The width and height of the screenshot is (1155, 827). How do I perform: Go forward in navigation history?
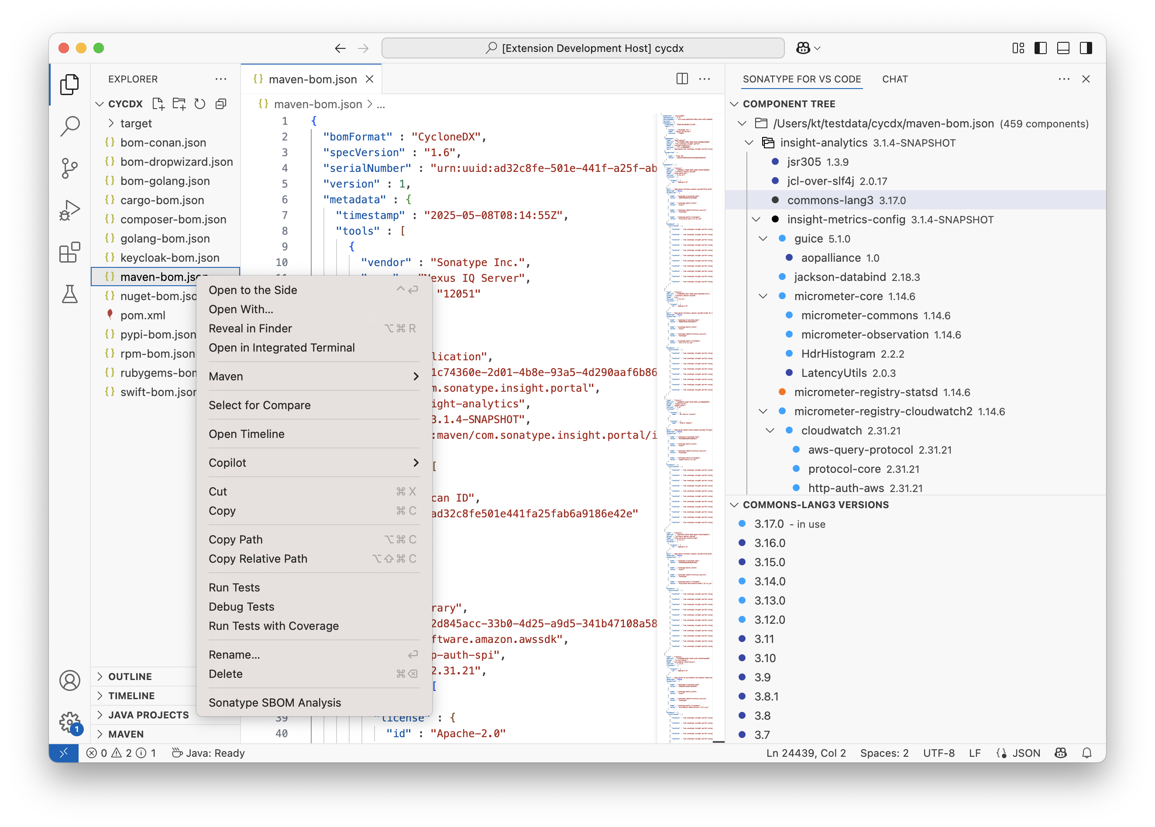click(x=363, y=48)
